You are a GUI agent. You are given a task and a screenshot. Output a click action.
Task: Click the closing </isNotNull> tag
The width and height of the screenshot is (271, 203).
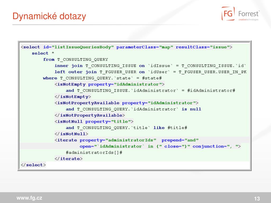tap(71, 134)
